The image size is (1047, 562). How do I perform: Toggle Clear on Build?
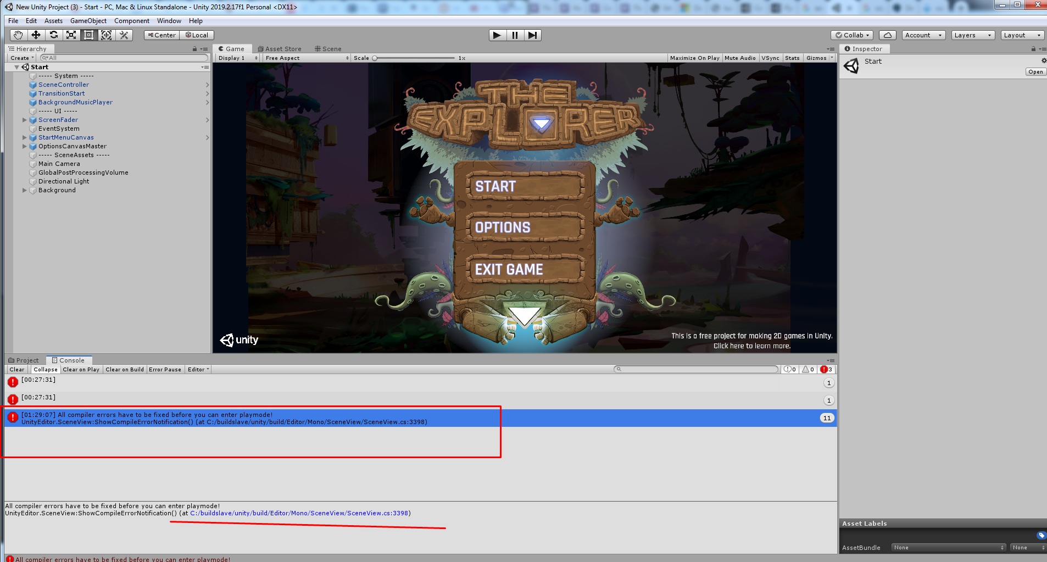coord(124,369)
